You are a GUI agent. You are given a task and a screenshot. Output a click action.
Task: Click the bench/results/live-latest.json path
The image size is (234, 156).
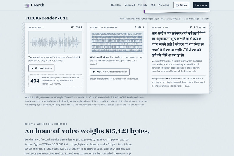pos(66,153)
